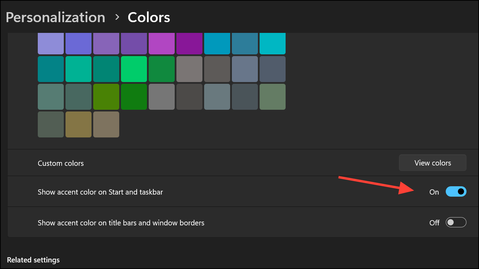Viewport: 479px width, 269px height.
Task: Select the Colors breadcrumb title
Action: coord(149,17)
